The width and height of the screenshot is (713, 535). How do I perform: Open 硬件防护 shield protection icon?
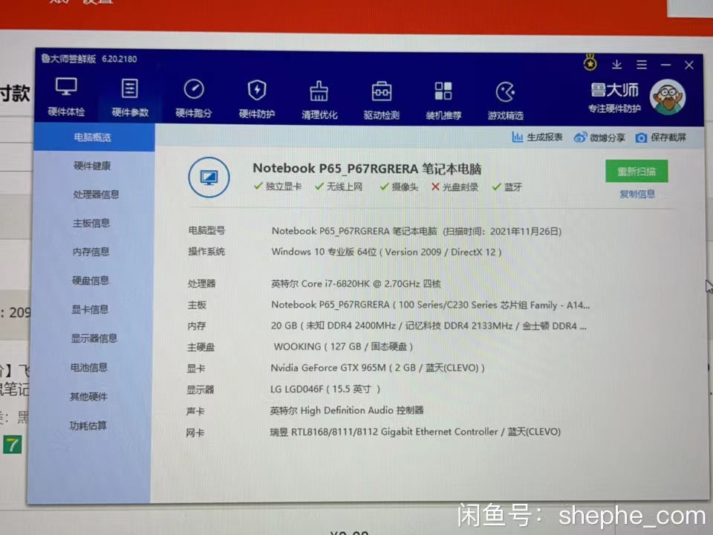click(x=257, y=91)
